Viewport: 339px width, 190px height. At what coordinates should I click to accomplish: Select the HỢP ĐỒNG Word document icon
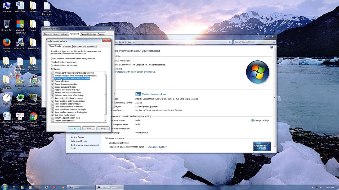(20, 7)
